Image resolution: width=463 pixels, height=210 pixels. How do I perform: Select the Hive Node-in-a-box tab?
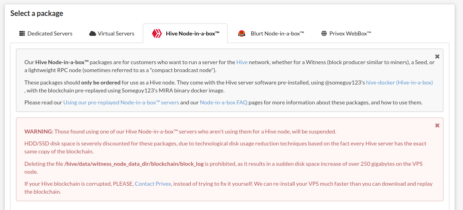(x=185, y=33)
